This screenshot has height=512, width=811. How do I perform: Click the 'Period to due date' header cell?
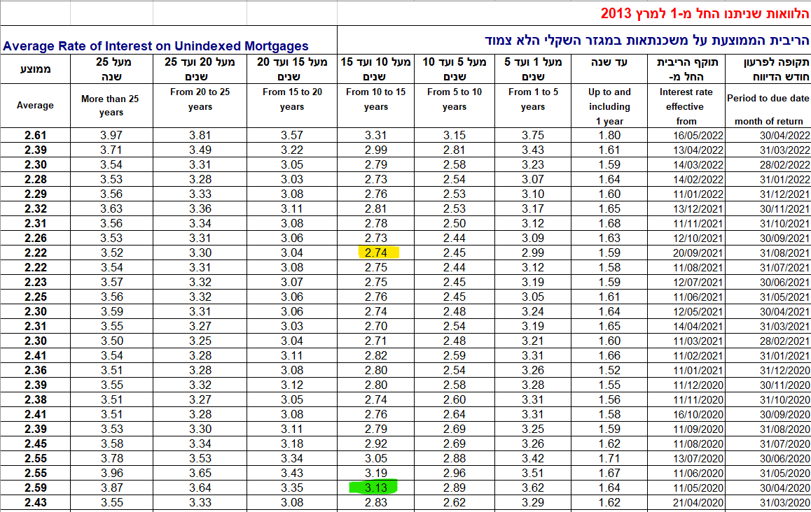tap(768, 99)
